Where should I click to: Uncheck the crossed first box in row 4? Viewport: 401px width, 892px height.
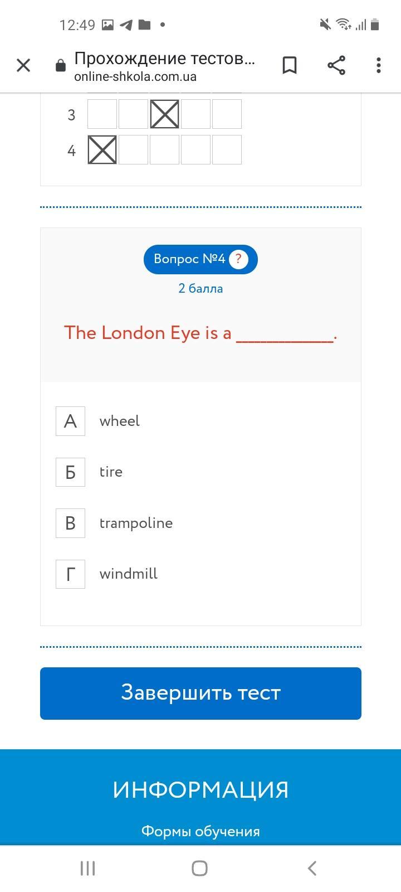102,150
